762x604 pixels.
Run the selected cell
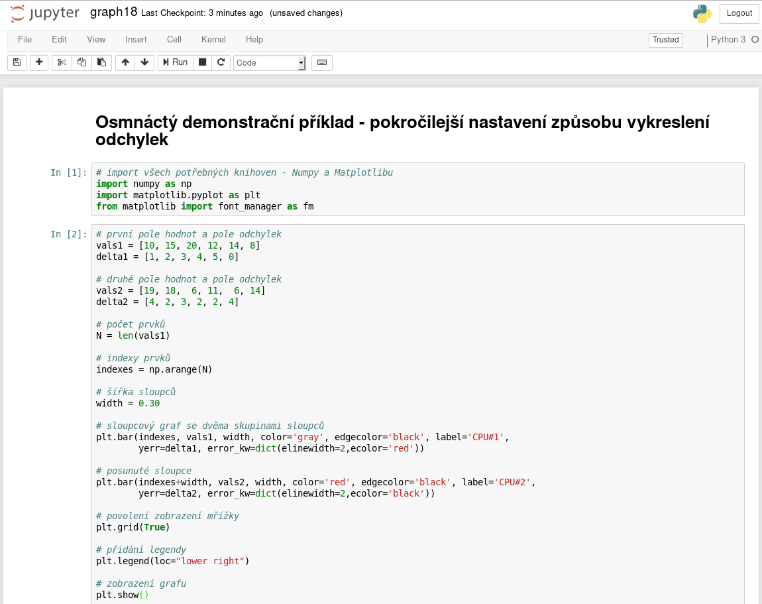176,62
